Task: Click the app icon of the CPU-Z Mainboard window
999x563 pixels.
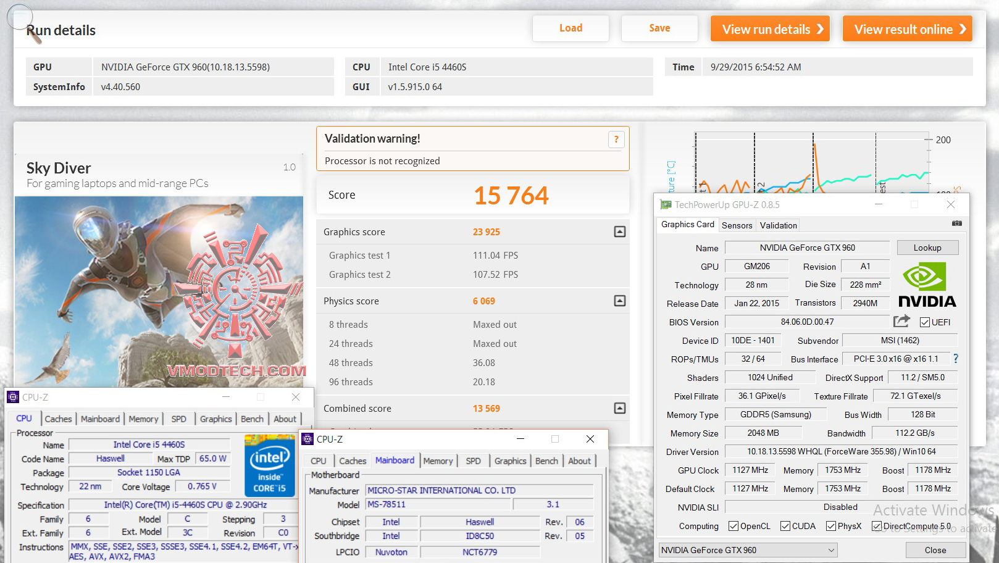Action: [307, 439]
